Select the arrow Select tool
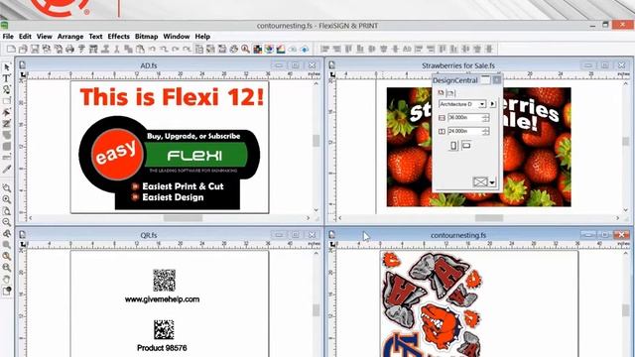This screenshot has height=357, width=635. click(7, 66)
